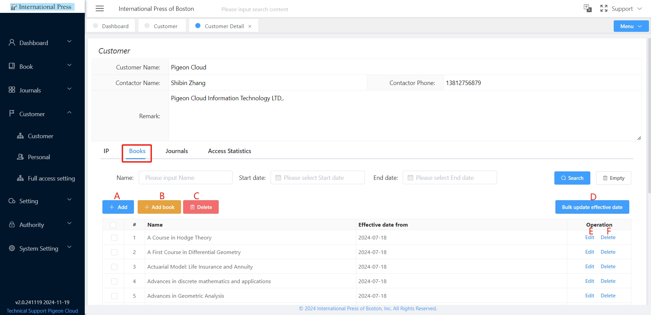Click the page vertical scrollbar

[x=649, y=115]
